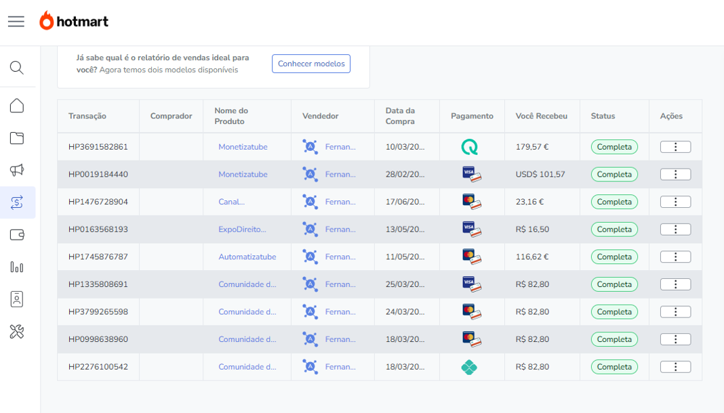Open the Wallet sidebar icon
The height and width of the screenshot is (413, 724).
point(17,235)
